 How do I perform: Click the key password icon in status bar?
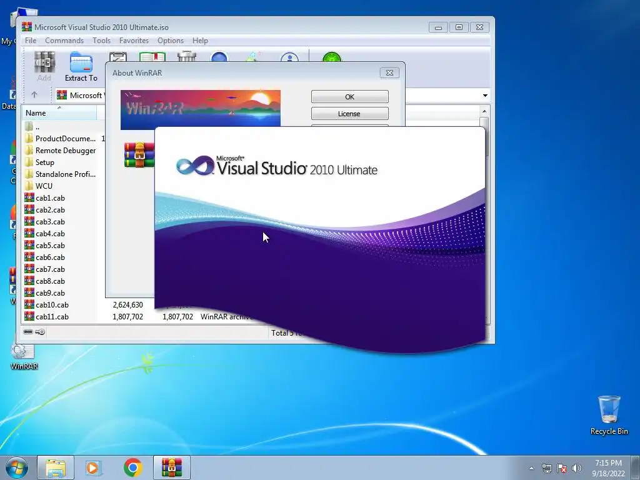40,332
